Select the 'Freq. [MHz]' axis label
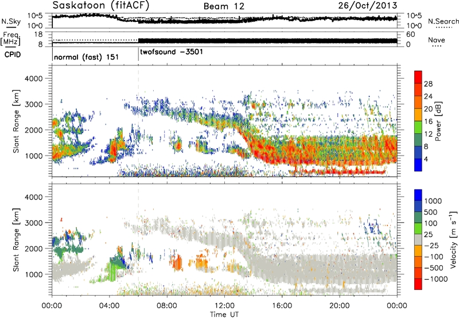 pyautogui.click(x=10, y=38)
